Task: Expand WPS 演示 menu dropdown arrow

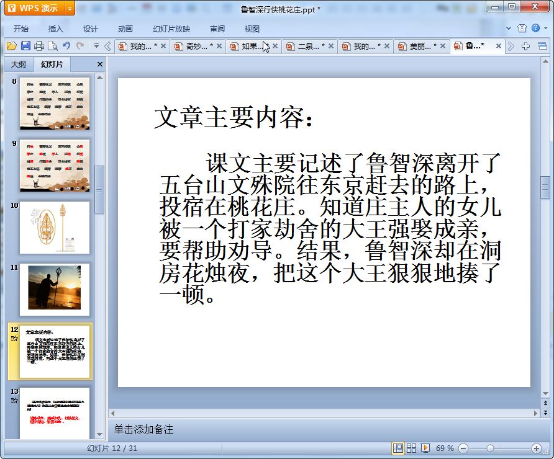Action: point(70,9)
